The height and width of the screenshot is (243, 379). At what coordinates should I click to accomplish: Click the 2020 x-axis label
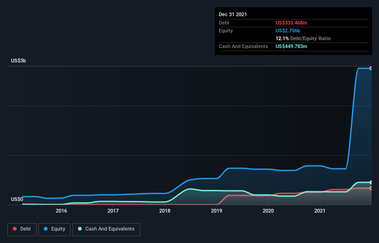click(x=268, y=211)
